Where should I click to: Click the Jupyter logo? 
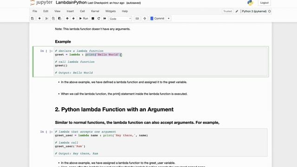41,3
